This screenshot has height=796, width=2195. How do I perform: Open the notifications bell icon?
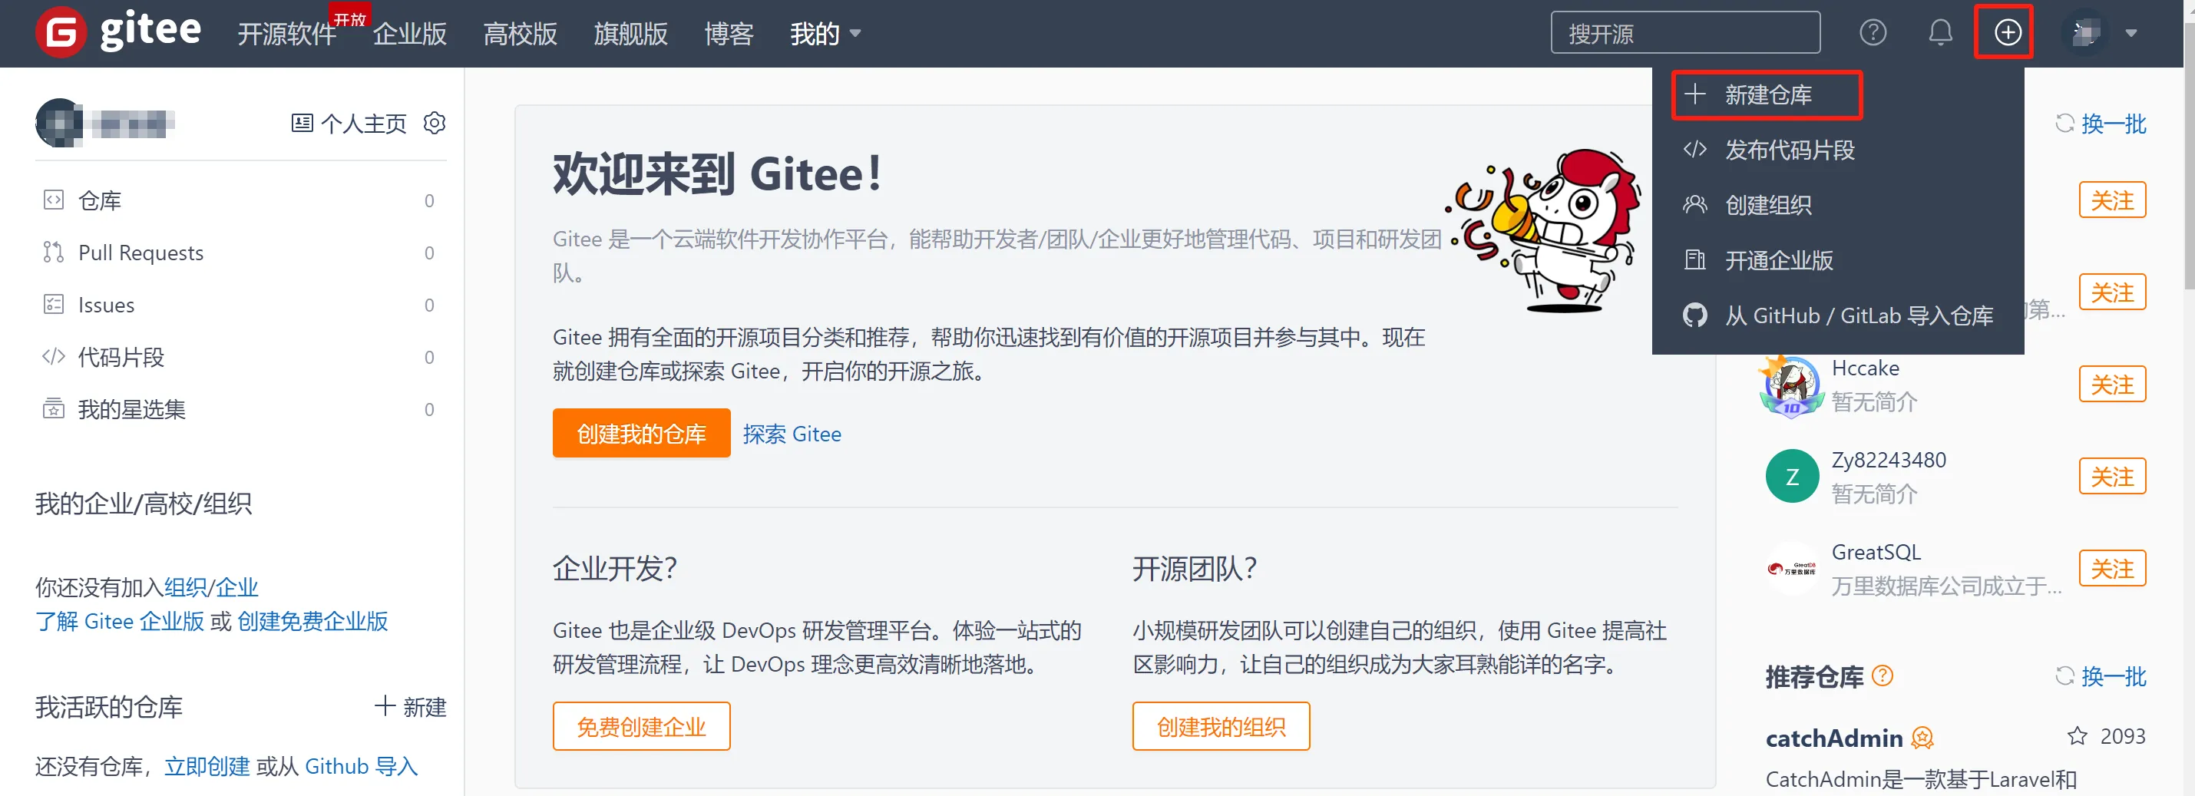(1940, 33)
